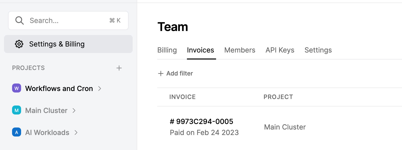Open Settings & Billing in sidebar
Image resolution: width=402 pixels, height=150 pixels.
68,44
